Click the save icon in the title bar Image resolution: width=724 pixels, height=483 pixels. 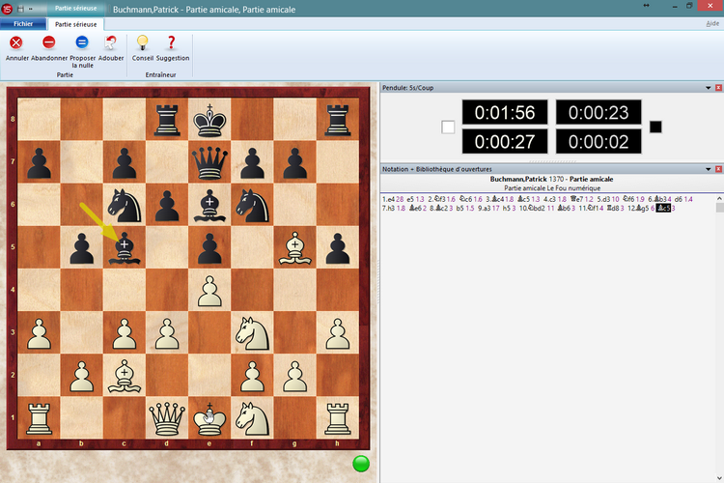(x=19, y=7)
